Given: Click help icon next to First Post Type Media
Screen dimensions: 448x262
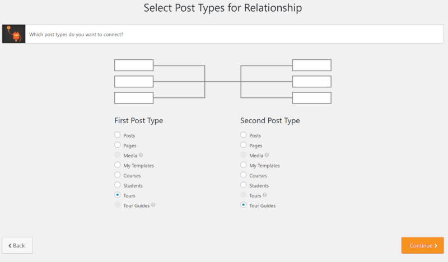Looking at the screenshot, I should tap(141, 155).
